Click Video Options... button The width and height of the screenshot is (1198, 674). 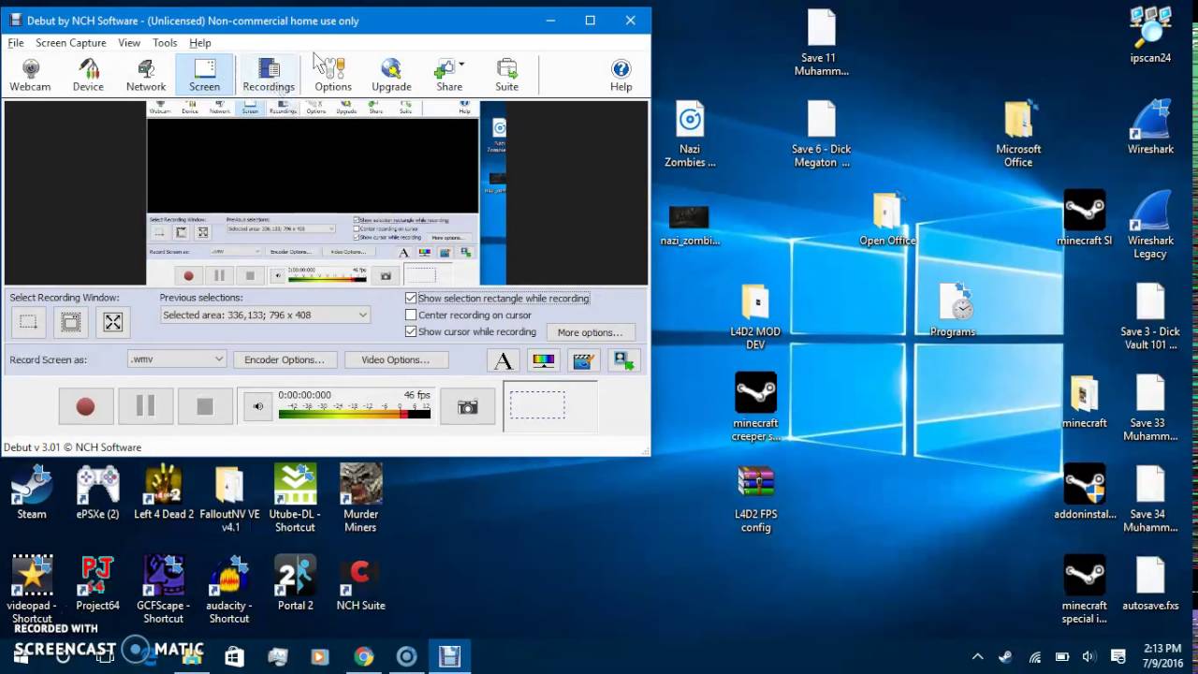pyautogui.click(x=395, y=359)
